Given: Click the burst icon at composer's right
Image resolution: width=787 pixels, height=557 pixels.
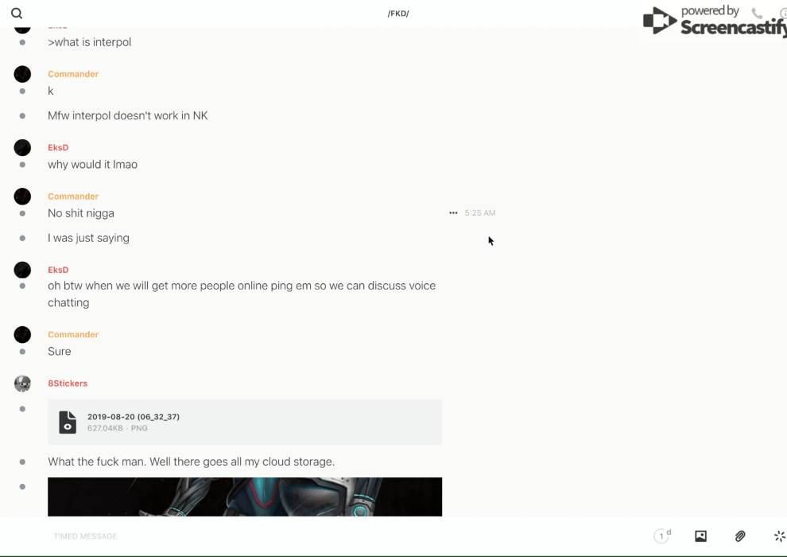Looking at the screenshot, I should point(780,536).
